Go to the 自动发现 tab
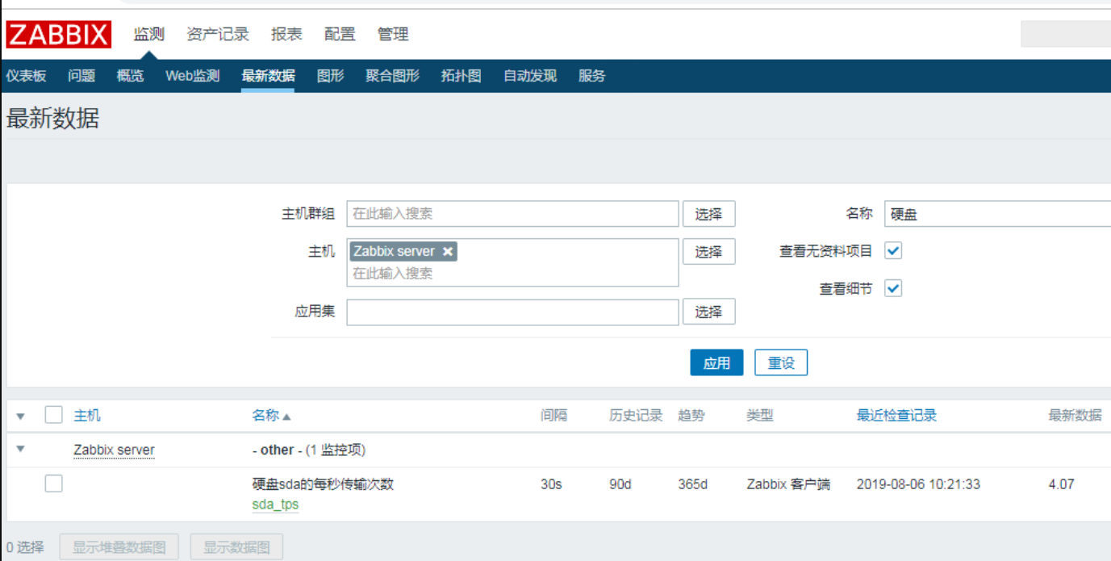The height and width of the screenshot is (561, 1111). tap(530, 76)
